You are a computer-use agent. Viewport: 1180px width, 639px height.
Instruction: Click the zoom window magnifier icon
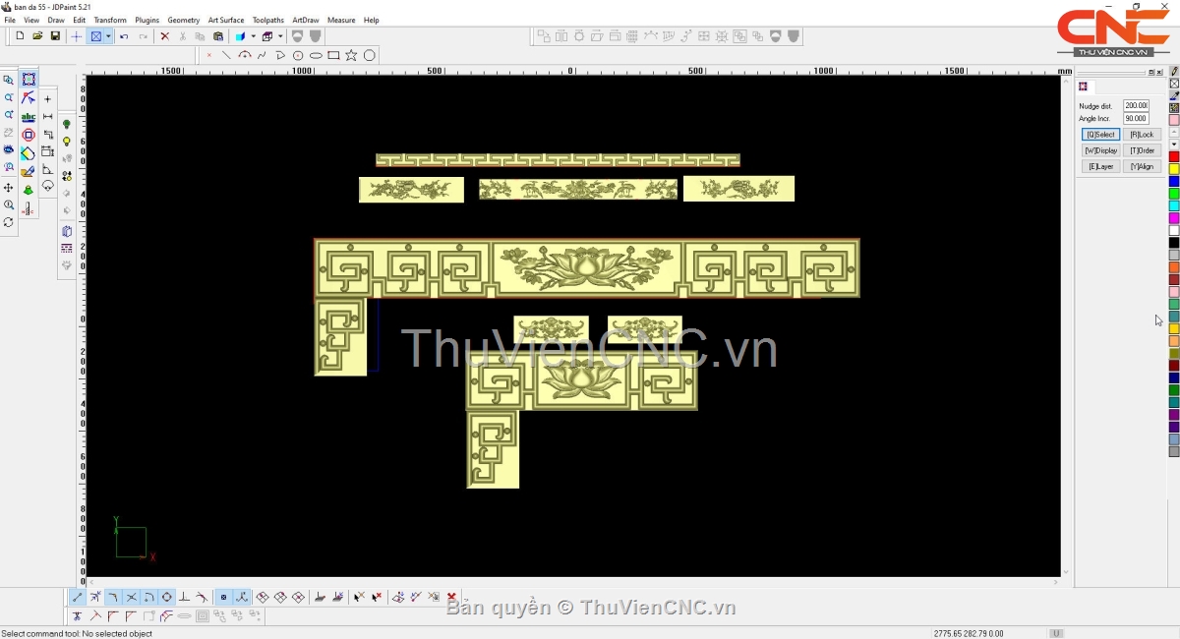coord(9,80)
